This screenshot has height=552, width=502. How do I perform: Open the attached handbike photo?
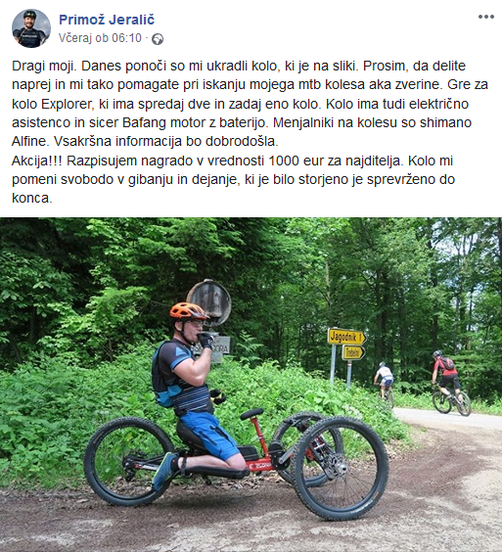click(251, 385)
